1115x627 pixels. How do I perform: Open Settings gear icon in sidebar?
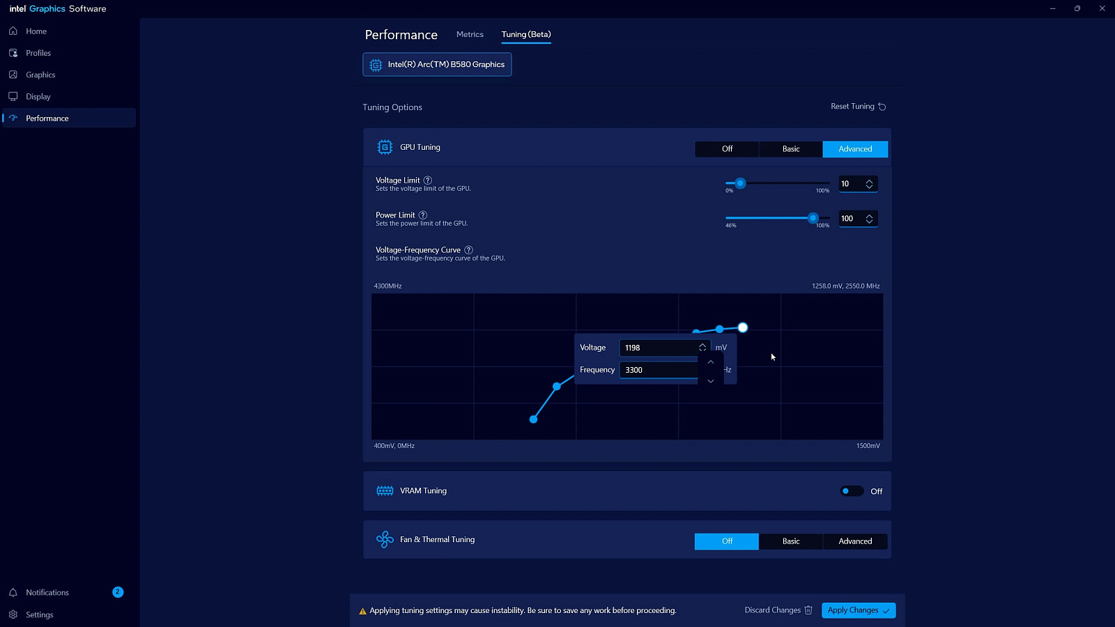(x=13, y=614)
